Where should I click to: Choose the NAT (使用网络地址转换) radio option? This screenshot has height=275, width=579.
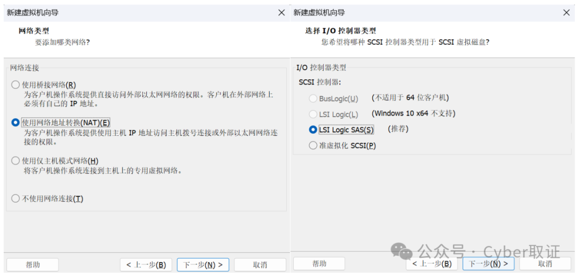pyautogui.click(x=16, y=123)
